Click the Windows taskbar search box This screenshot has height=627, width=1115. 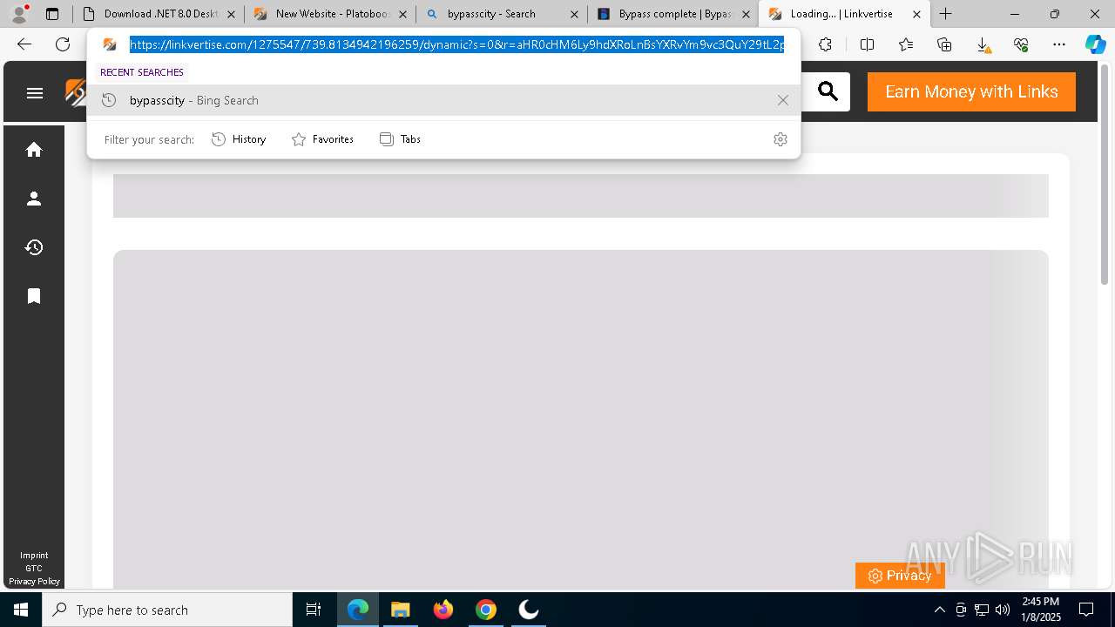[167, 610]
